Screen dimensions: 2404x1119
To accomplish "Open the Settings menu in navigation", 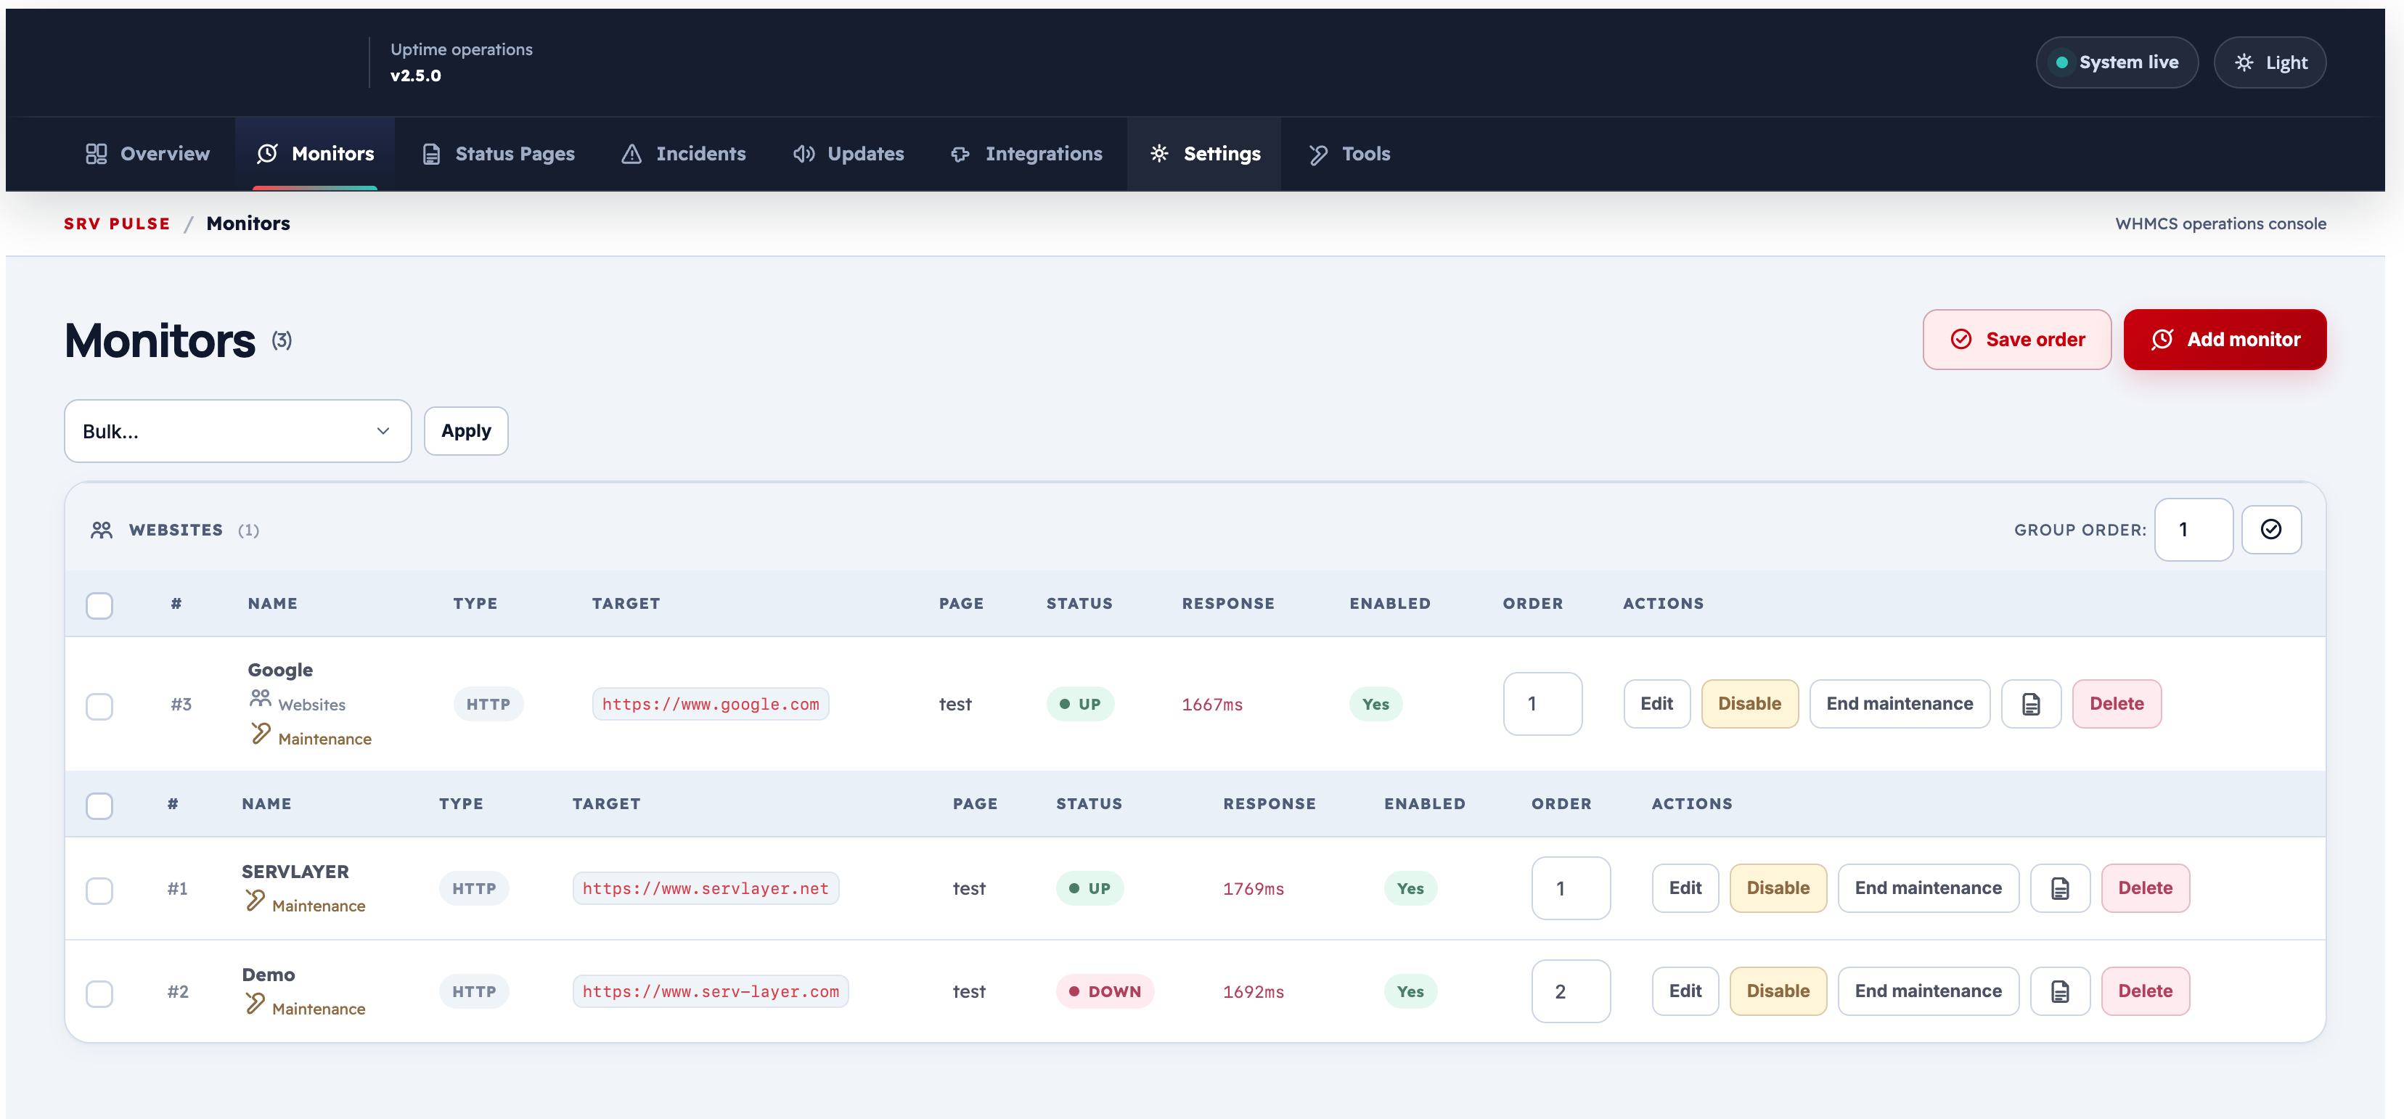I will pos(1204,154).
